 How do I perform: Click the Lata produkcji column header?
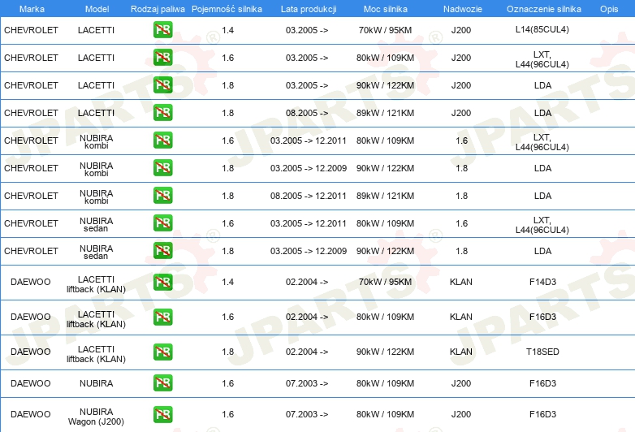pos(307,8)
